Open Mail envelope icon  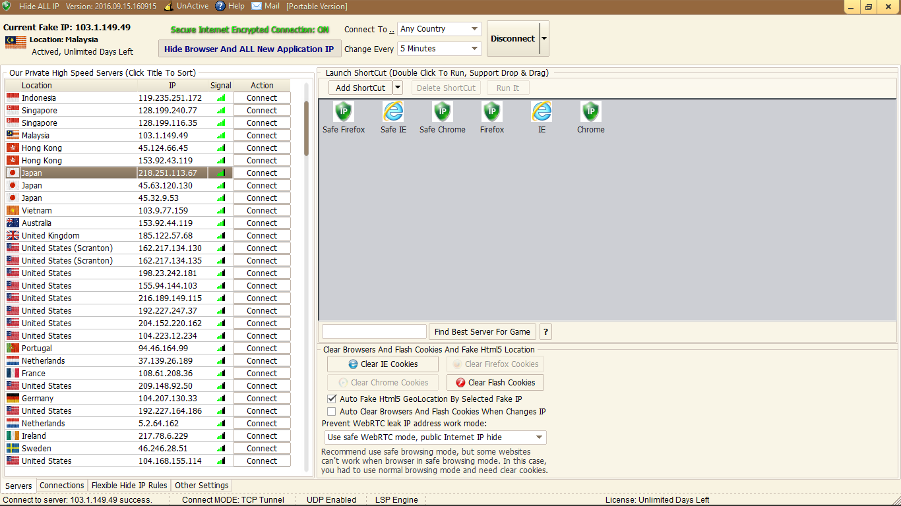257,6
